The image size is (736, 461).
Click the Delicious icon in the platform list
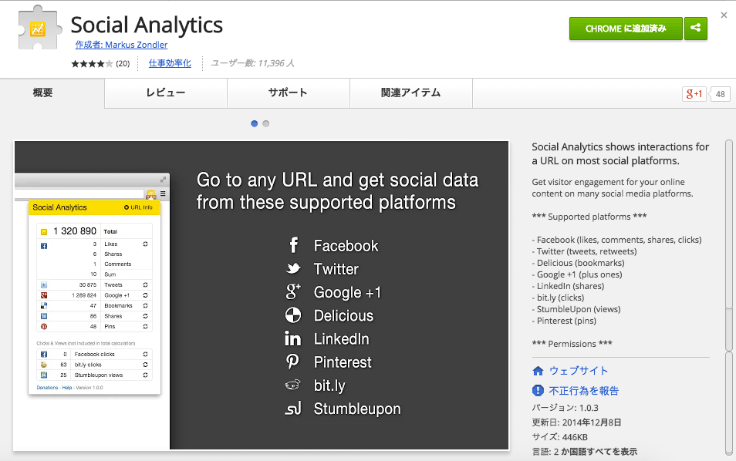pyautogui.click(x=293, y=315)
